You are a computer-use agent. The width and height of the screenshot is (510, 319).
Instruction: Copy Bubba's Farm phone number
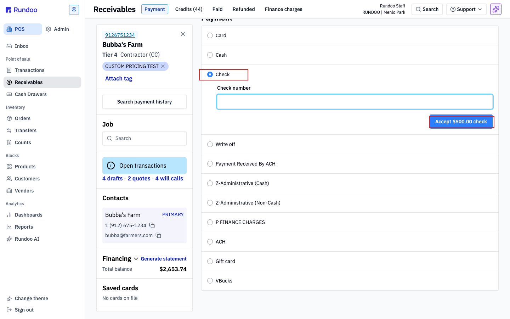point(152,225)
